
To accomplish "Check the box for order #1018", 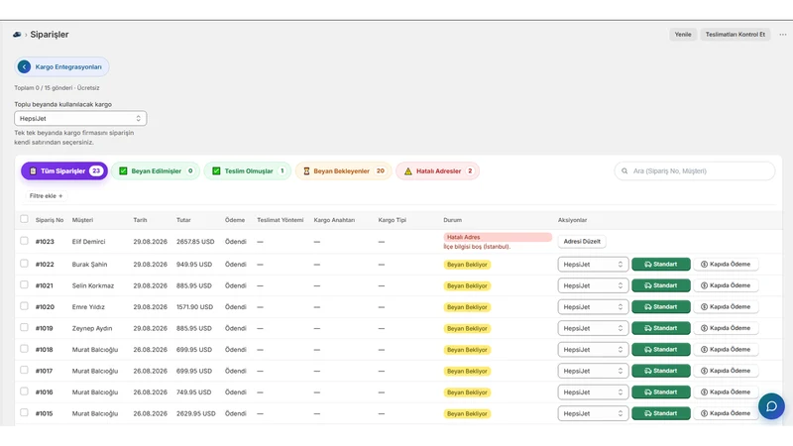I will (24, 349).
